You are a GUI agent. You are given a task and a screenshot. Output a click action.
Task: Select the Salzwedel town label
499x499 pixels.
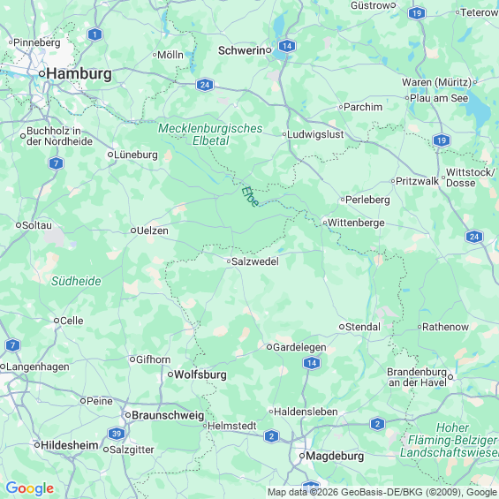(255, 261)
